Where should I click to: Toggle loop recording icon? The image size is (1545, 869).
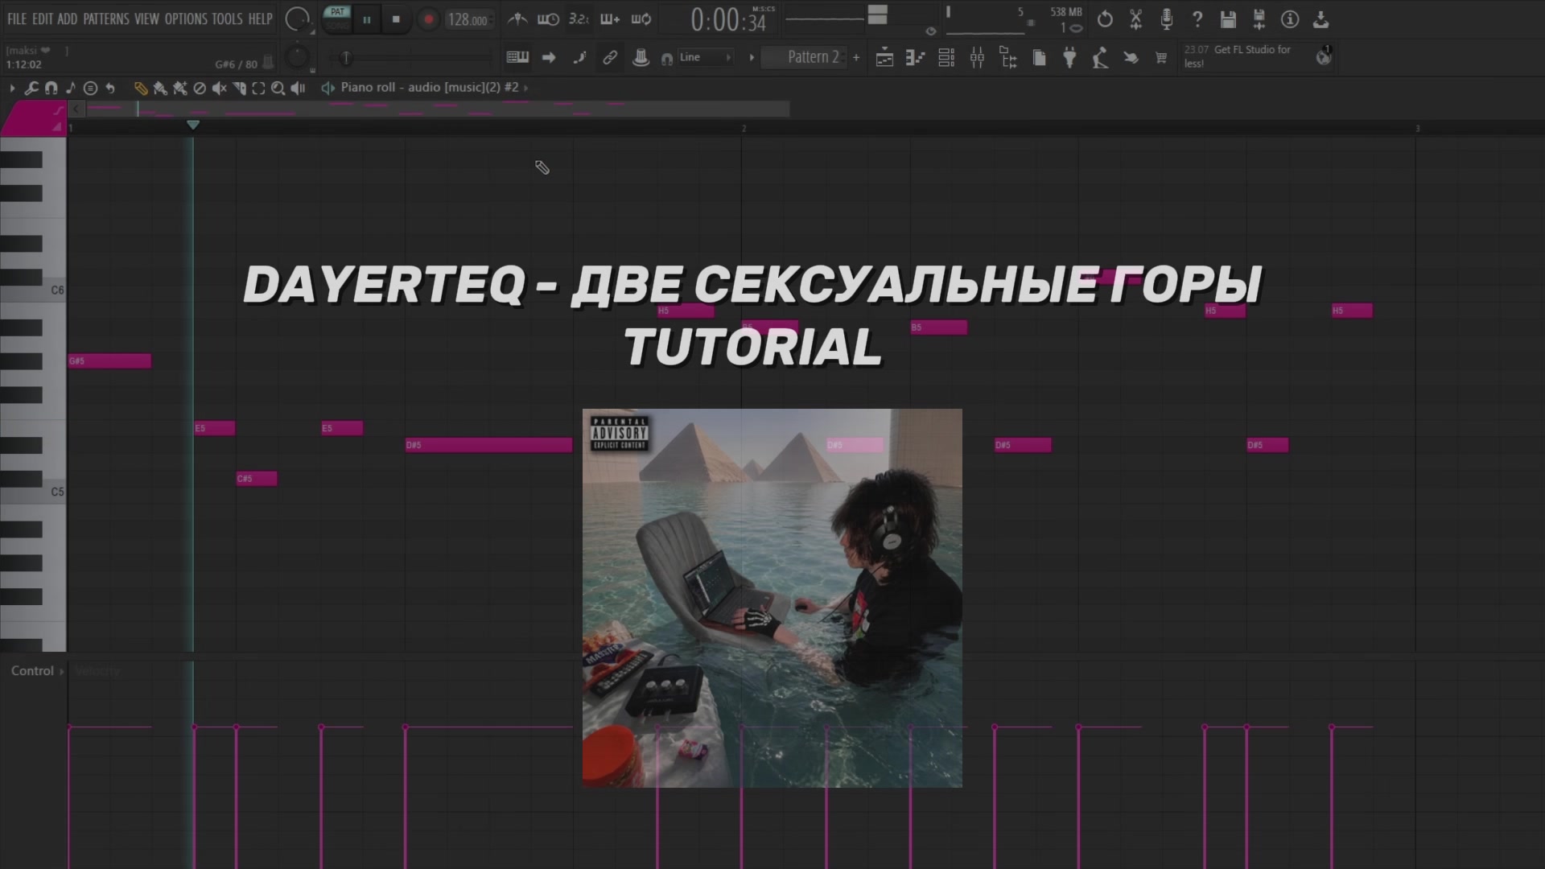[641, 19]
